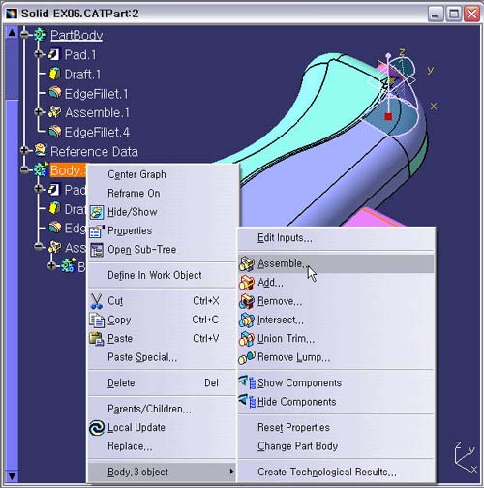This screenshot has width=484, height=488.
Task: Click the Union Trim icon
Action: tap(247, 339)
